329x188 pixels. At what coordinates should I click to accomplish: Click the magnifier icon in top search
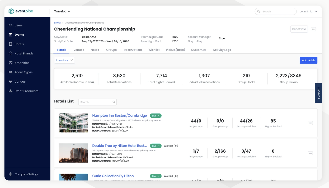coord(259,12)
